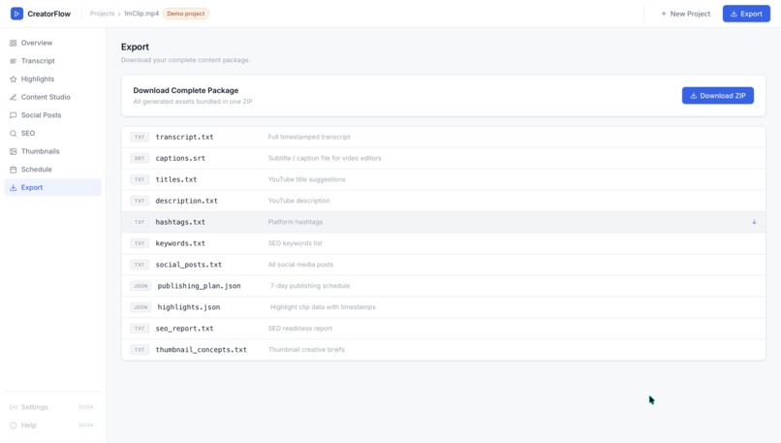Select the publishing_plan.json file name
This screenshot has height=443, width=781.
click(200, 286)
